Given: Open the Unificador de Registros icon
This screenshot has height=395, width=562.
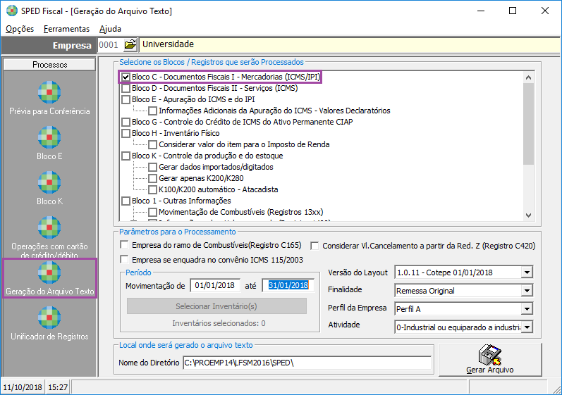Looking at the screenshot, I should pos(49,318).
